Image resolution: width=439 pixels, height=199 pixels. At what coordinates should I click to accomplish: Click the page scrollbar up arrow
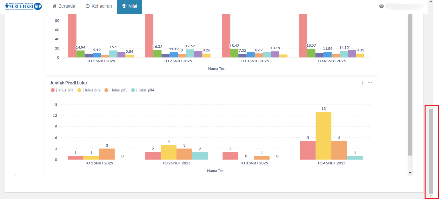click(x=431, y=2)
